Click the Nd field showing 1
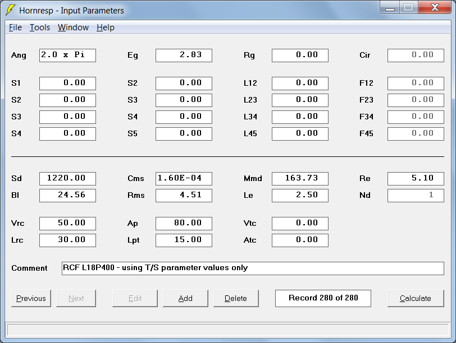Viewport: 456px width, 343px height. [416, 195]
